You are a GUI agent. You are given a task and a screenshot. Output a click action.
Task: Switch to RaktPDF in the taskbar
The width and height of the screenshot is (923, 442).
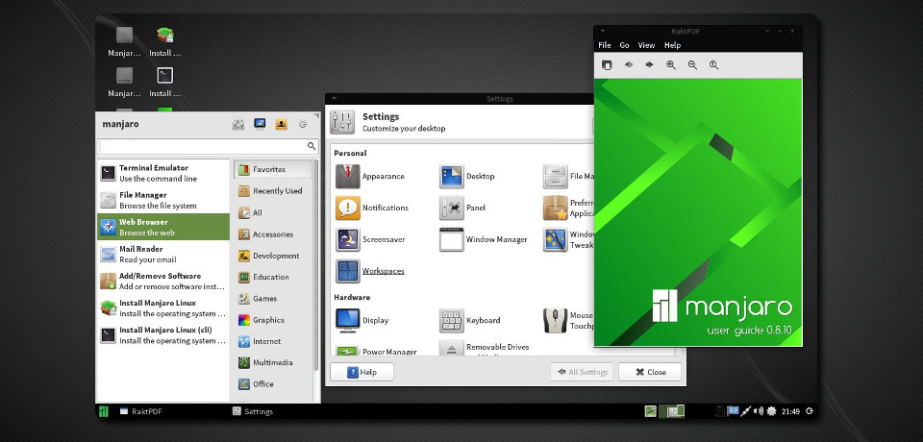(x=141, y=411)
